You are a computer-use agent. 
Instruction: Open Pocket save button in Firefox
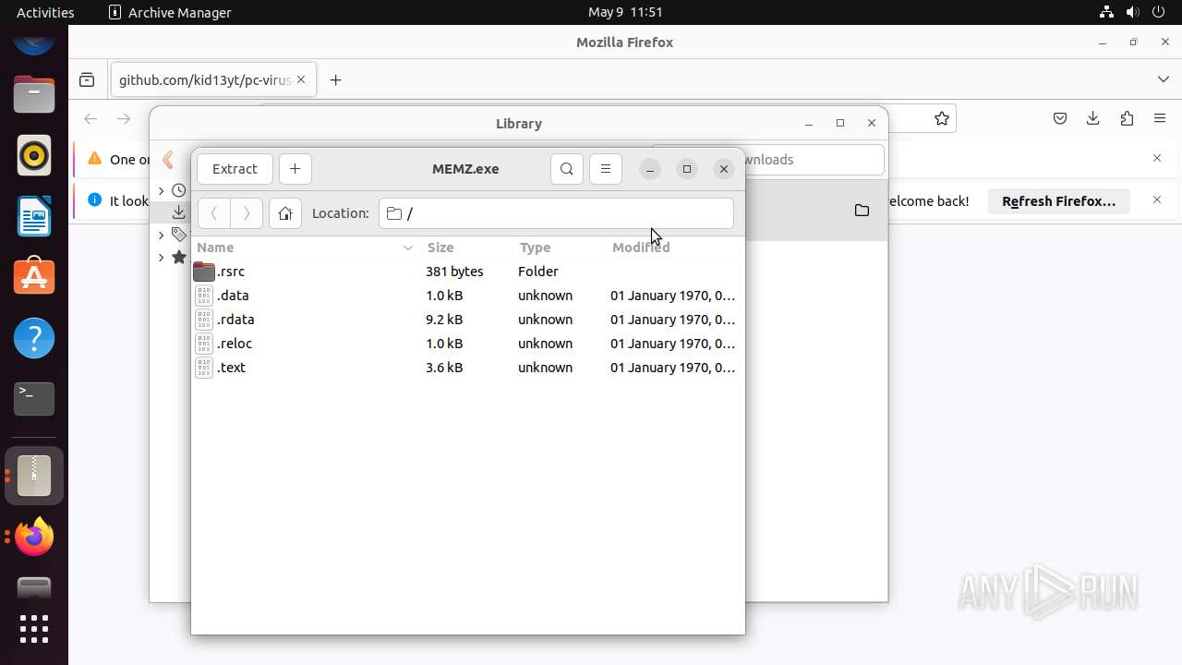point(1060,118)
